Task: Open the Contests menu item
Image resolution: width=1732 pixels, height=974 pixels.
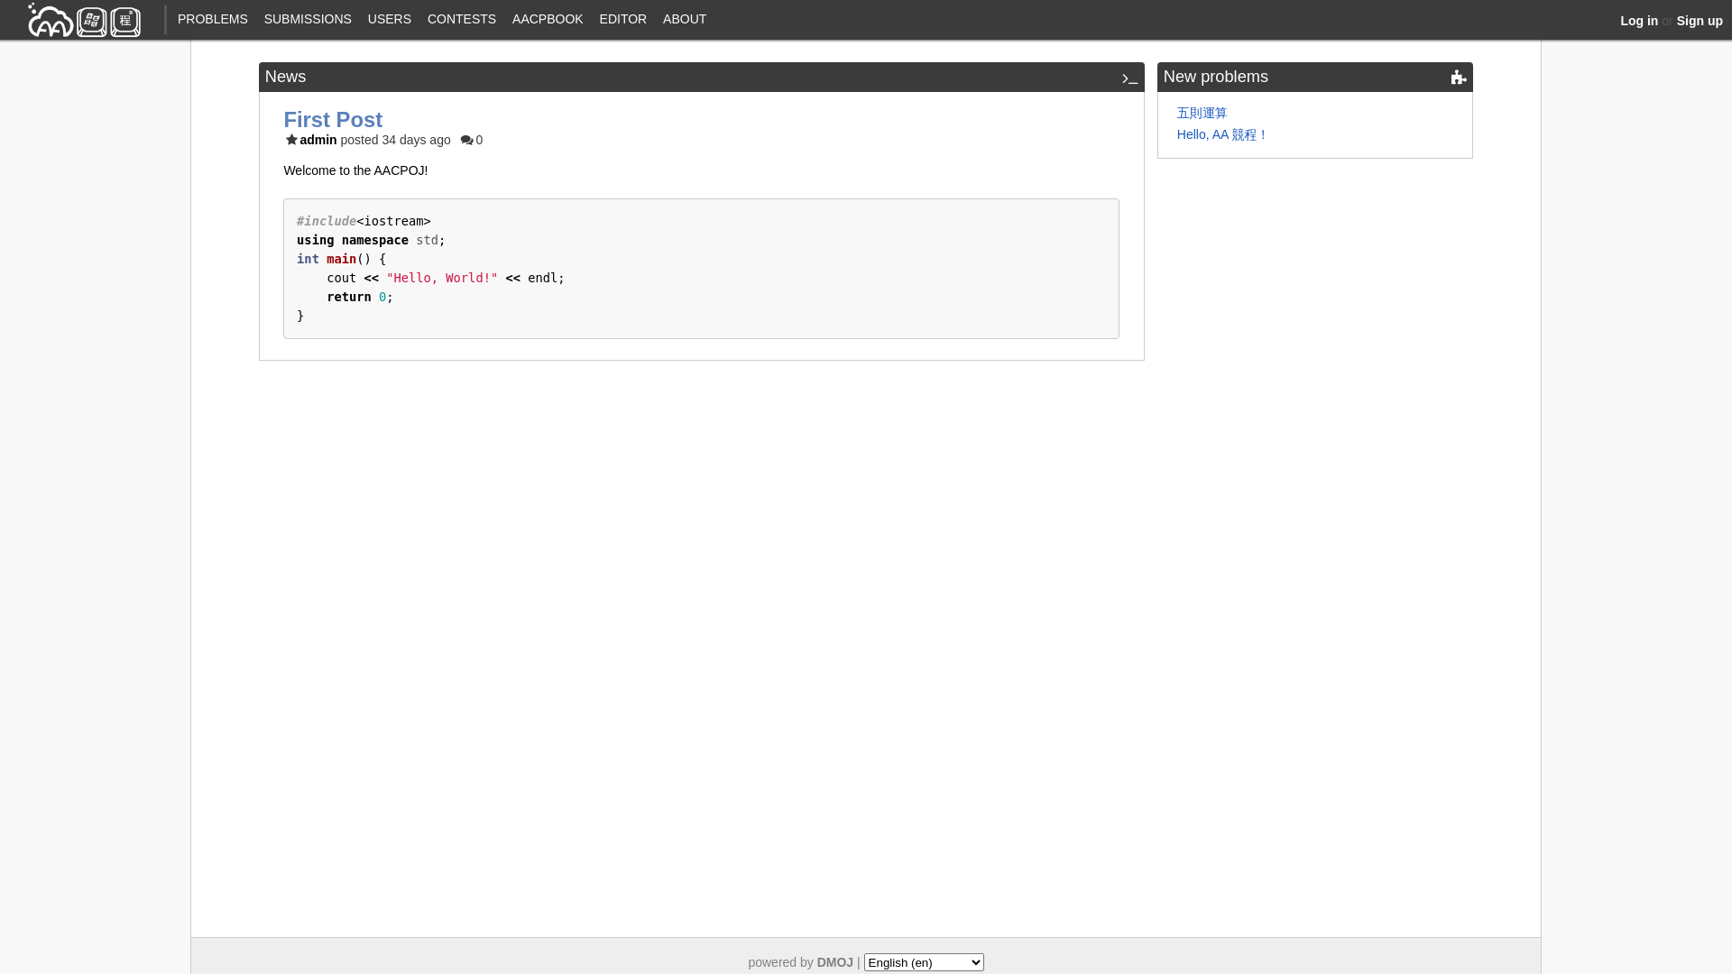Action: pyautogui.click(x=462, y=19)
